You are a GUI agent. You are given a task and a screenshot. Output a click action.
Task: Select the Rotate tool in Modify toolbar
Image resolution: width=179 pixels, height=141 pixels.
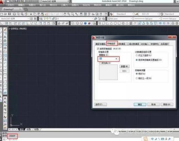point(5,52)
